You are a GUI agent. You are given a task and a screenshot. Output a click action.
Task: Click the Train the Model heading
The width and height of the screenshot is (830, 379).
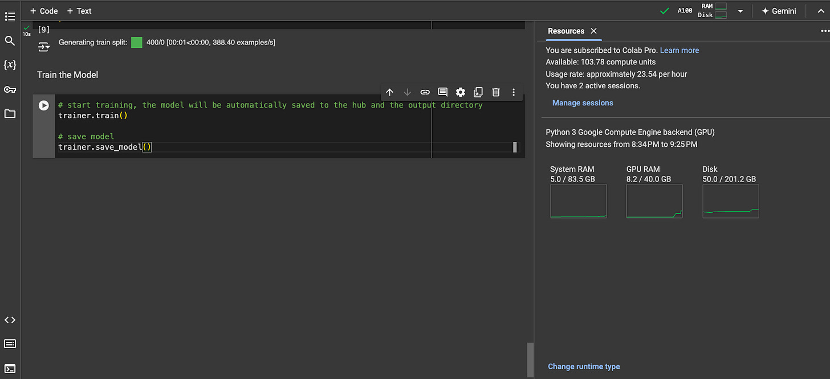(68, 75)
